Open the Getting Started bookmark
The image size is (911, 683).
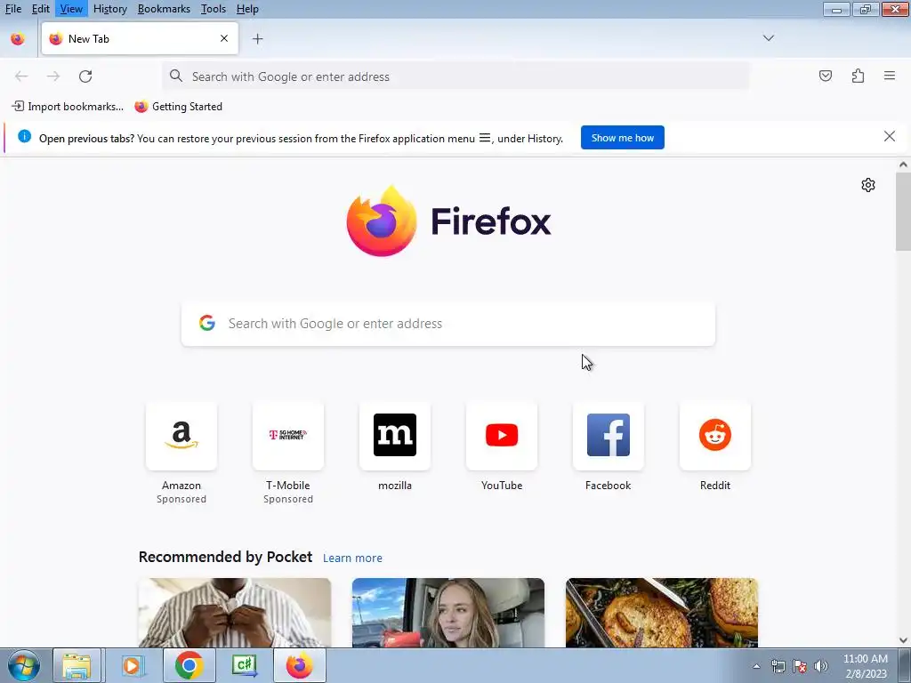point(179,107)
